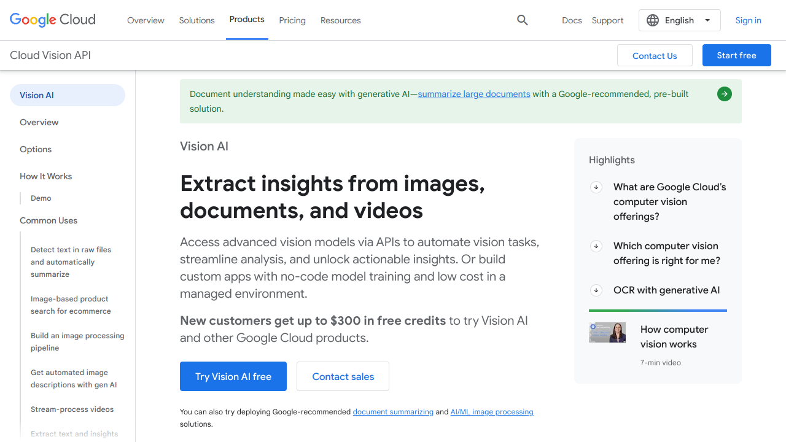Image resolution: width=786 pixels, height=442 pixels.
Task: Go to Options in the sidebar
Action: (36, 149)
